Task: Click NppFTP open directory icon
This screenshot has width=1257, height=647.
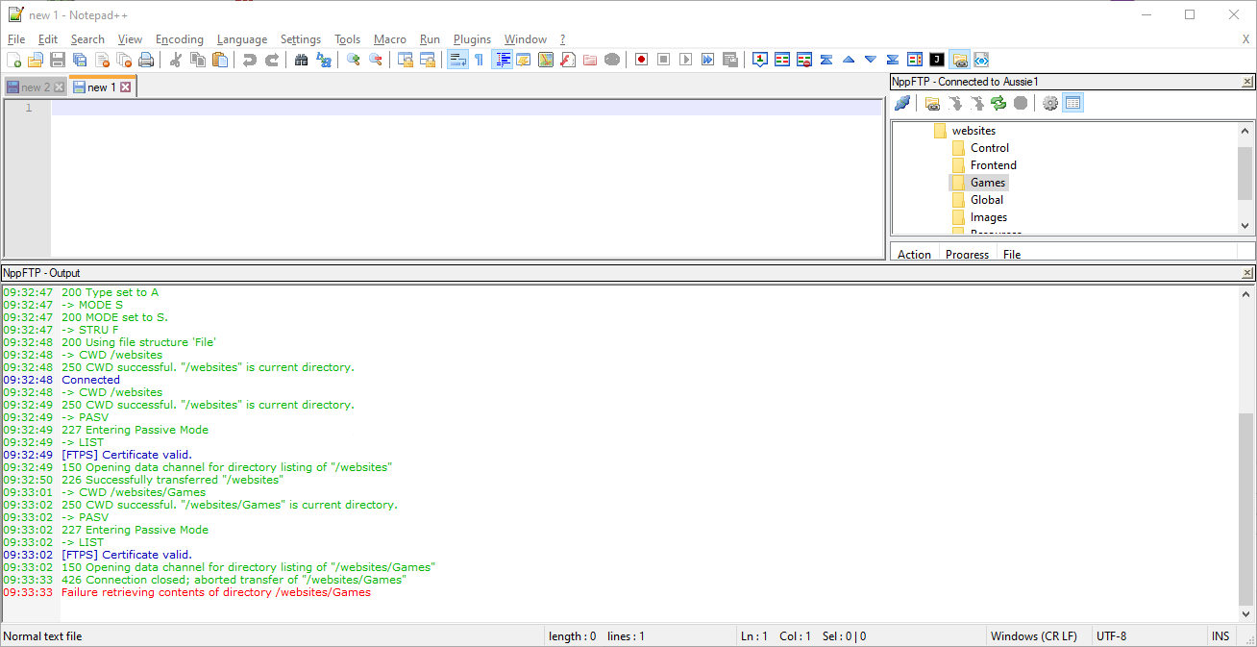Action: pyautogui.click(x=932, y=103)
